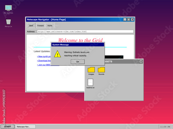This screenshot has height=129, width=173.
Task: Click the Home button in Netscape
Action: click(50, 25)
